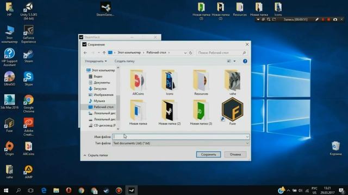Click Этот компьютер breadcrumb in address bar
The height and width of the screenshot is (195, 348).
coord(129,53)
